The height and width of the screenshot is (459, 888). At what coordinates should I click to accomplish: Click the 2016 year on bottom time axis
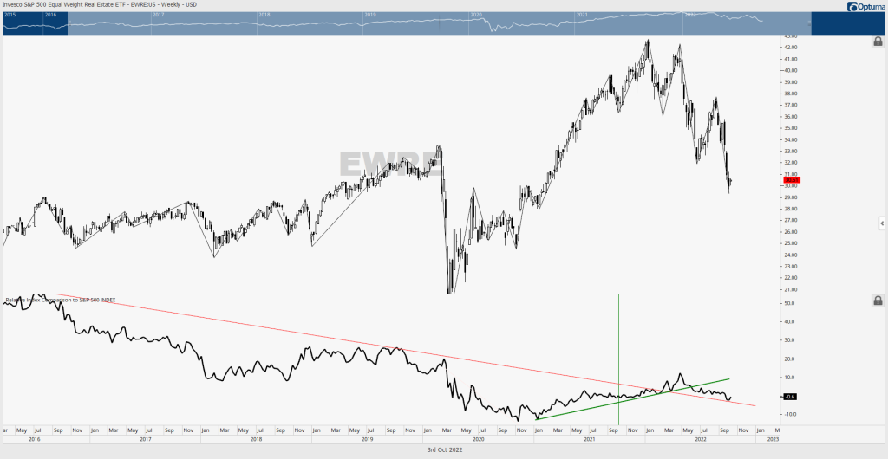pos(35,439)
